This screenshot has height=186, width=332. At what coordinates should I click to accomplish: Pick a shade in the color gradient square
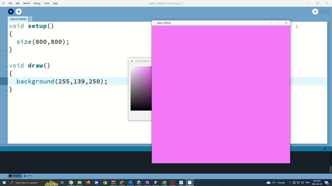click(141, 89)
